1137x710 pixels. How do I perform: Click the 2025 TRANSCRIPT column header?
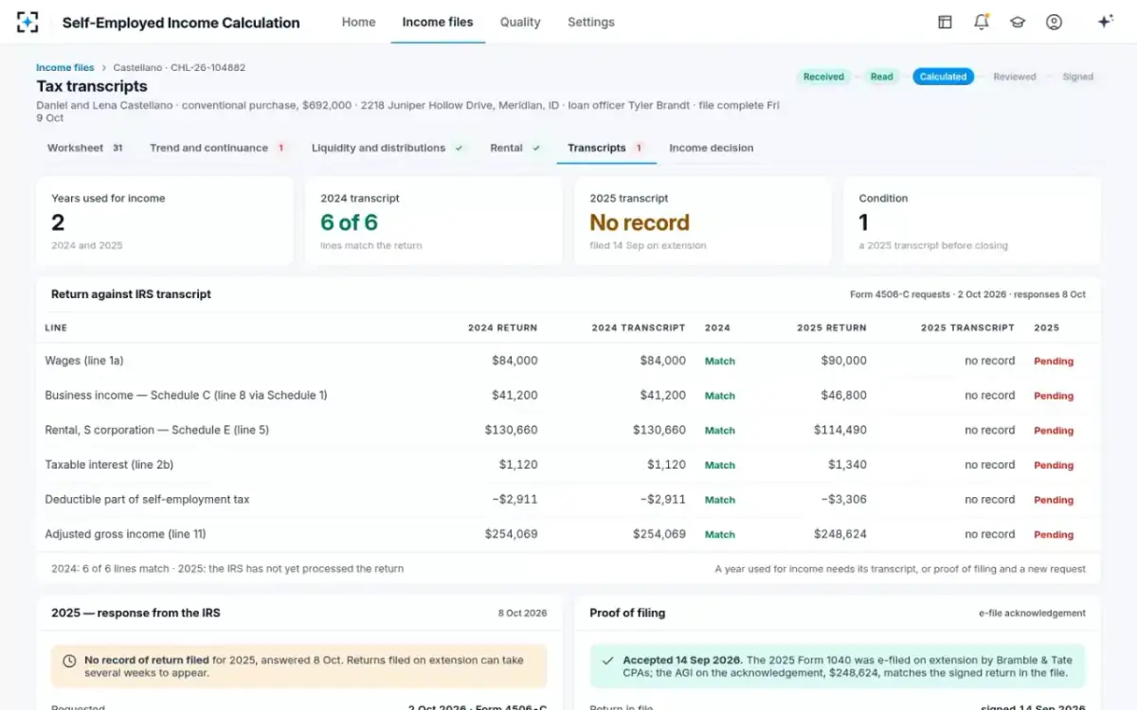point(967,328)
